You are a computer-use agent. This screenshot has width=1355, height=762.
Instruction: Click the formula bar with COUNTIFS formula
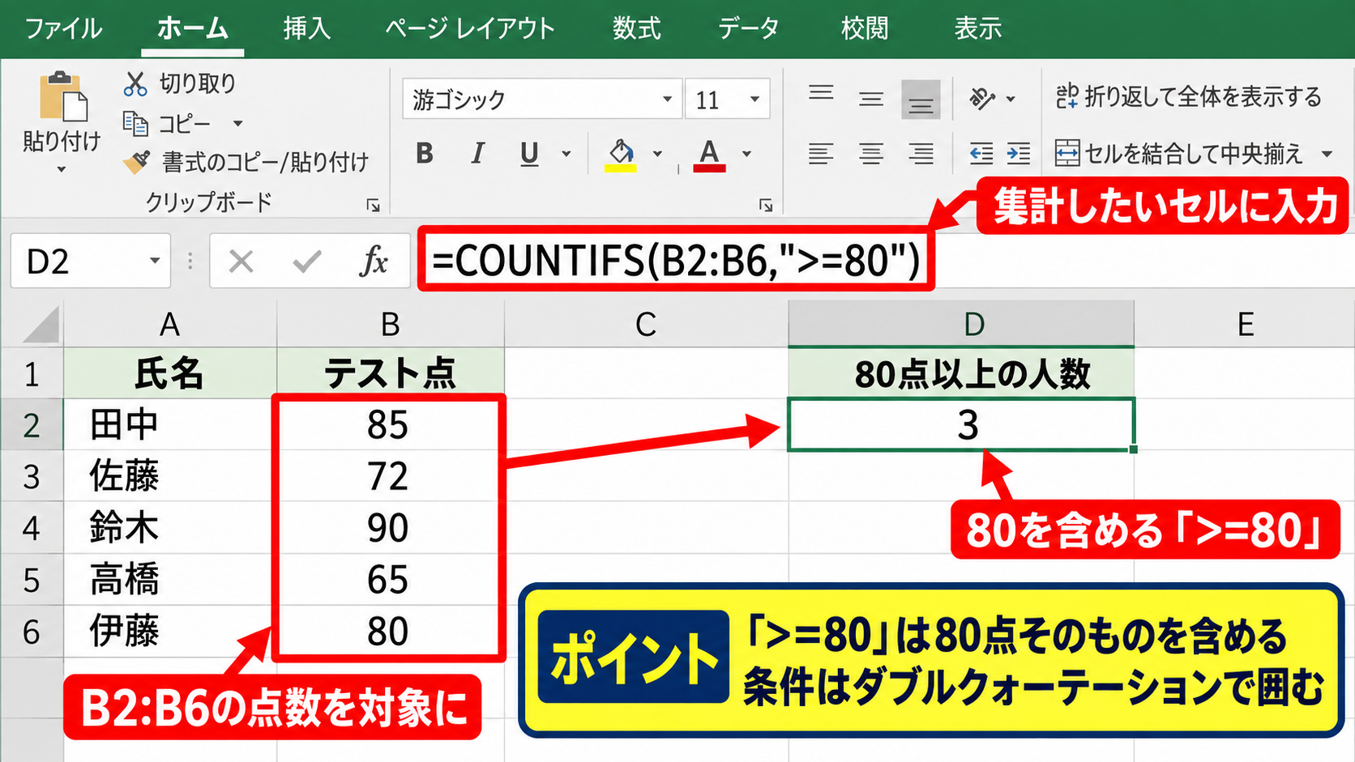pos(676,261)
